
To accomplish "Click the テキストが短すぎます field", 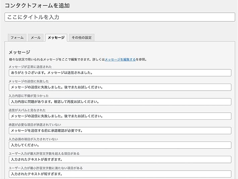I will click(x=120, y=174).
